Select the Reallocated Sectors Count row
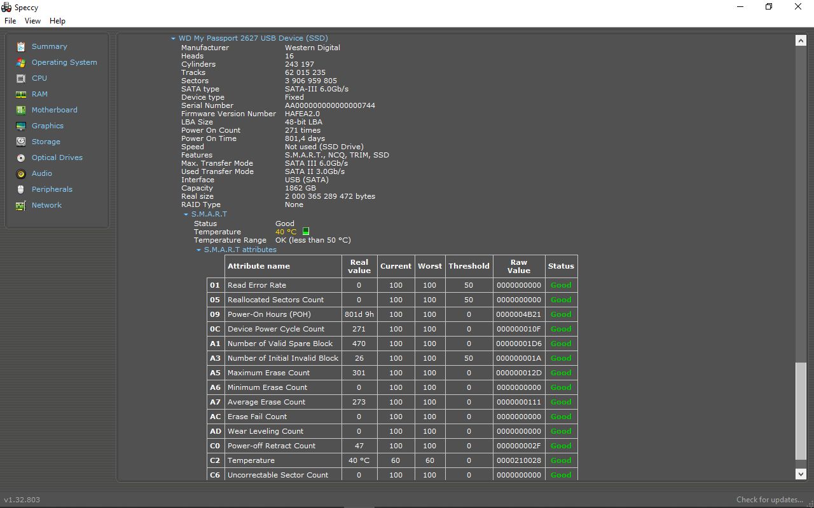 coord(392,300)
